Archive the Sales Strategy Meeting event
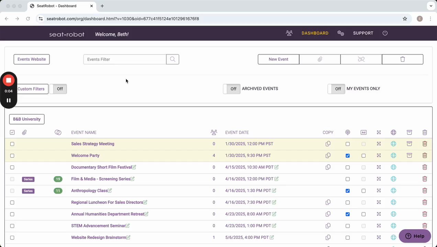Image resolution: width=437 pixels, height=247 pixels. pyautogui.click(x=409, y=144)
